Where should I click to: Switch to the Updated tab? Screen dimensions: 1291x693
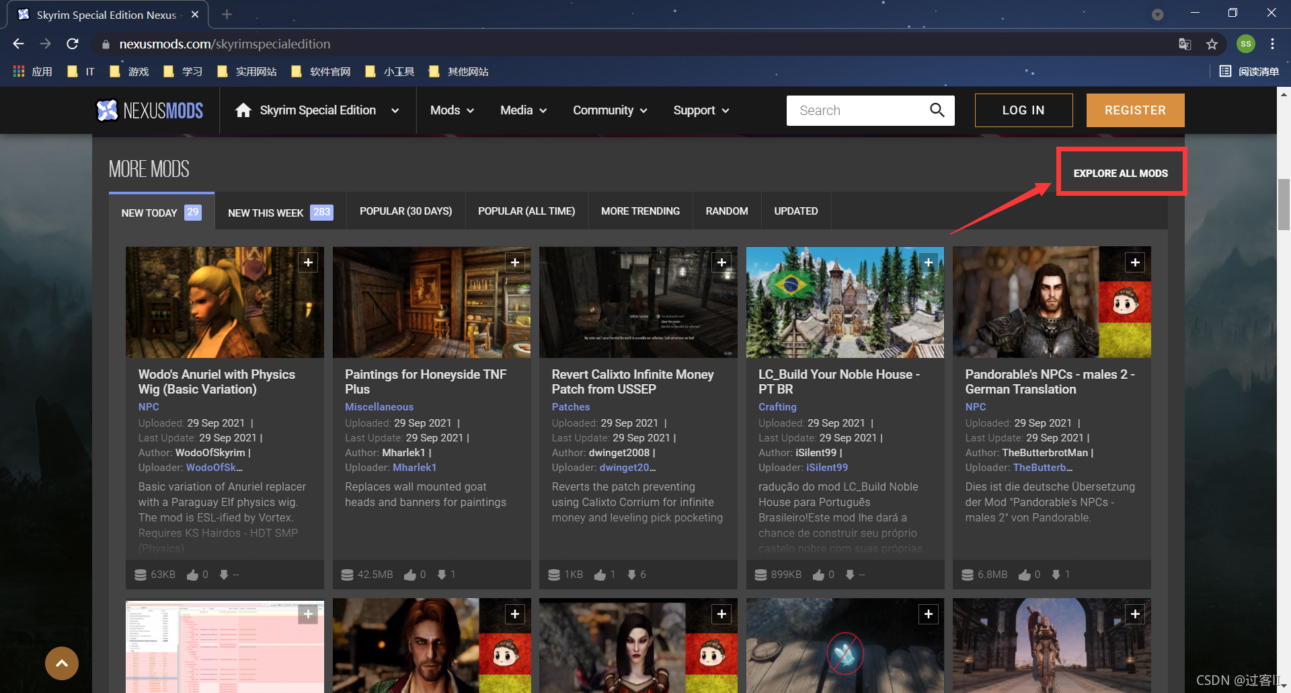click(x=796, y=211)
